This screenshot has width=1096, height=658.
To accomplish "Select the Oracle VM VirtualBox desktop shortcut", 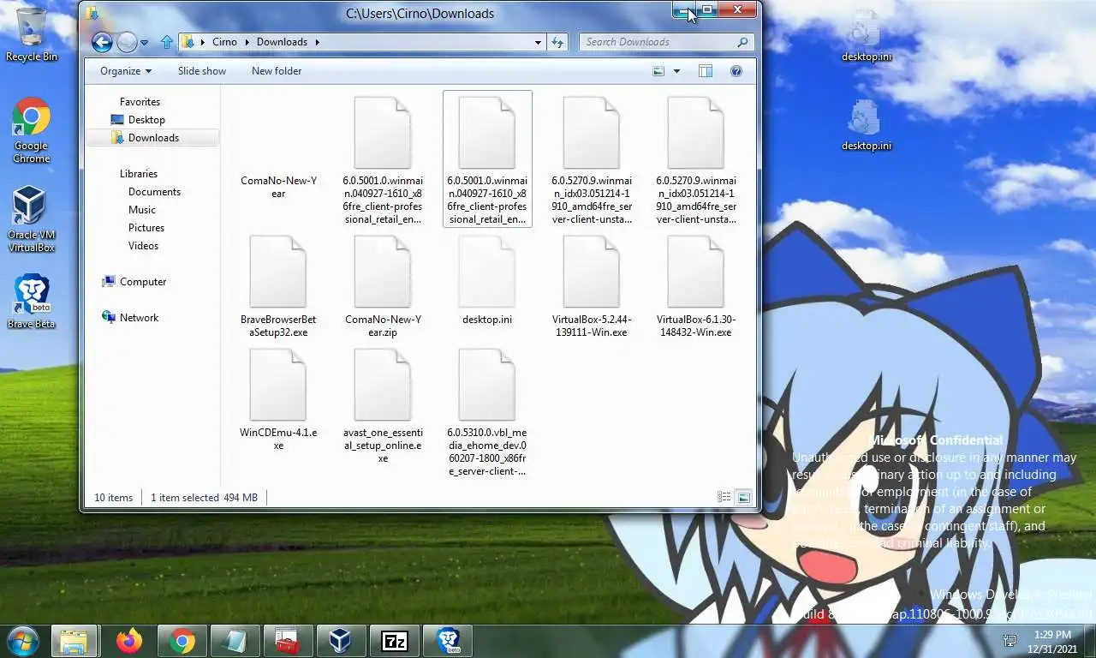I will click(x=32, y=220).
